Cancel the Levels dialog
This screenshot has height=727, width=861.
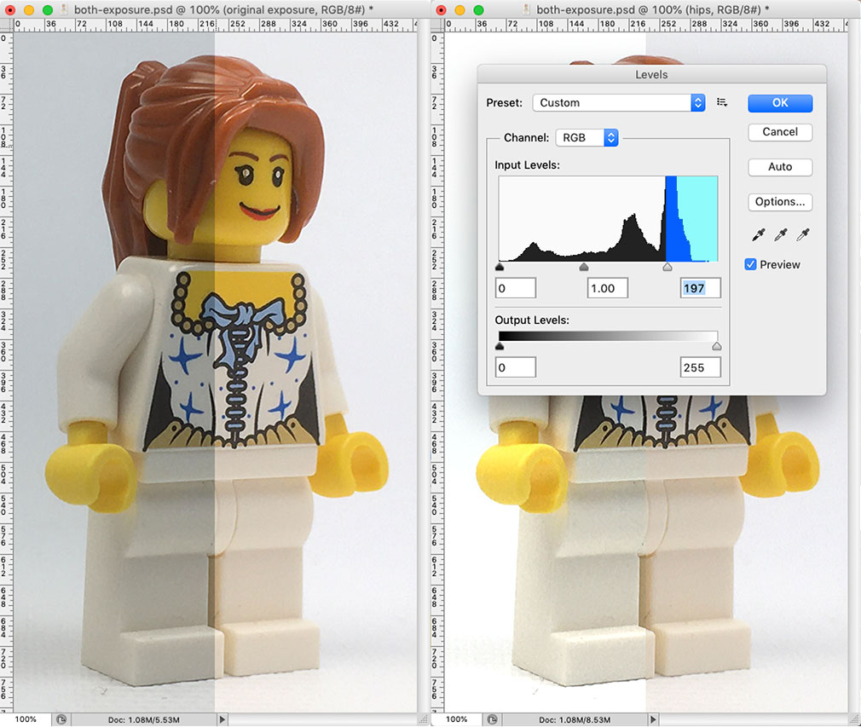click(x=780, y=132)
